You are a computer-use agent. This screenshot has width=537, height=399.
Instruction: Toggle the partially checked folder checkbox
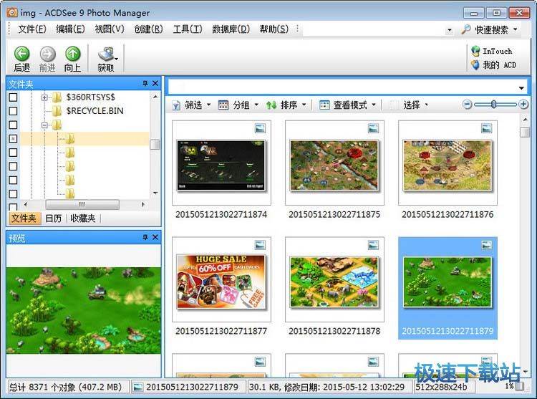pyautogui.click(x=13, y=138)
